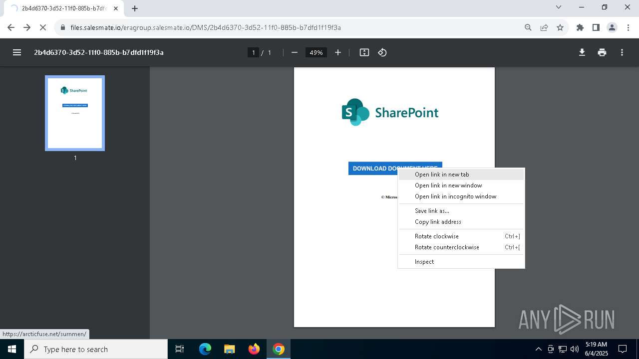This screenshot has width=639, height=359.
Task: Edit the 49% zoom level field
Action: 316,52
